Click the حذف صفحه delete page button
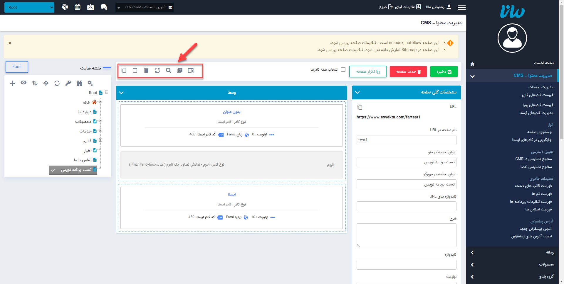This screenshot has height=284, width=564. point(408,71)
